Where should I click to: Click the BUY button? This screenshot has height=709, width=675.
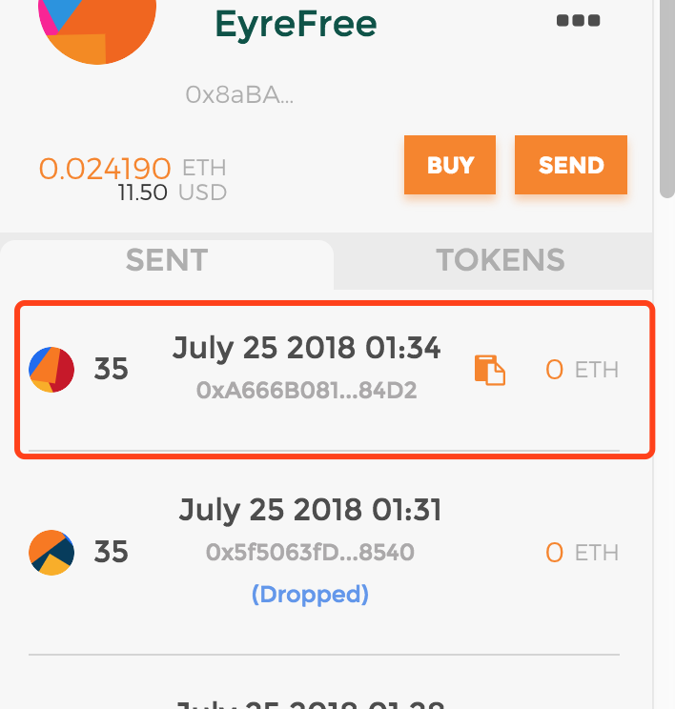[450, 165]
